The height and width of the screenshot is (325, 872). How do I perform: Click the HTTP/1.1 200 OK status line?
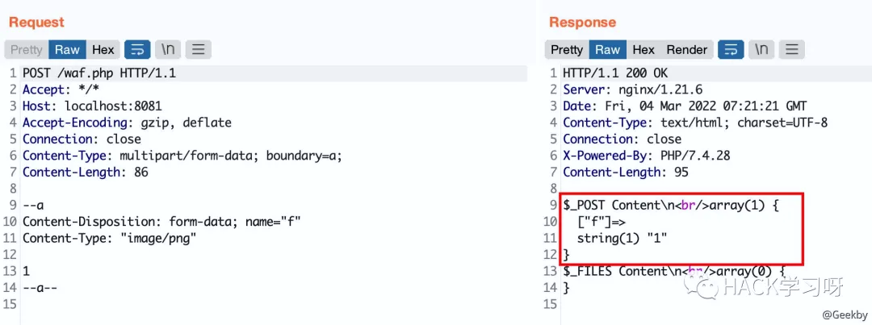(x=614, y=73)
